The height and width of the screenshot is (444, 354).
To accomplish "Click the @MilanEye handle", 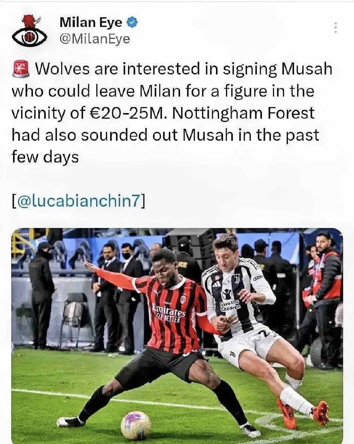I will pos(95,39).
